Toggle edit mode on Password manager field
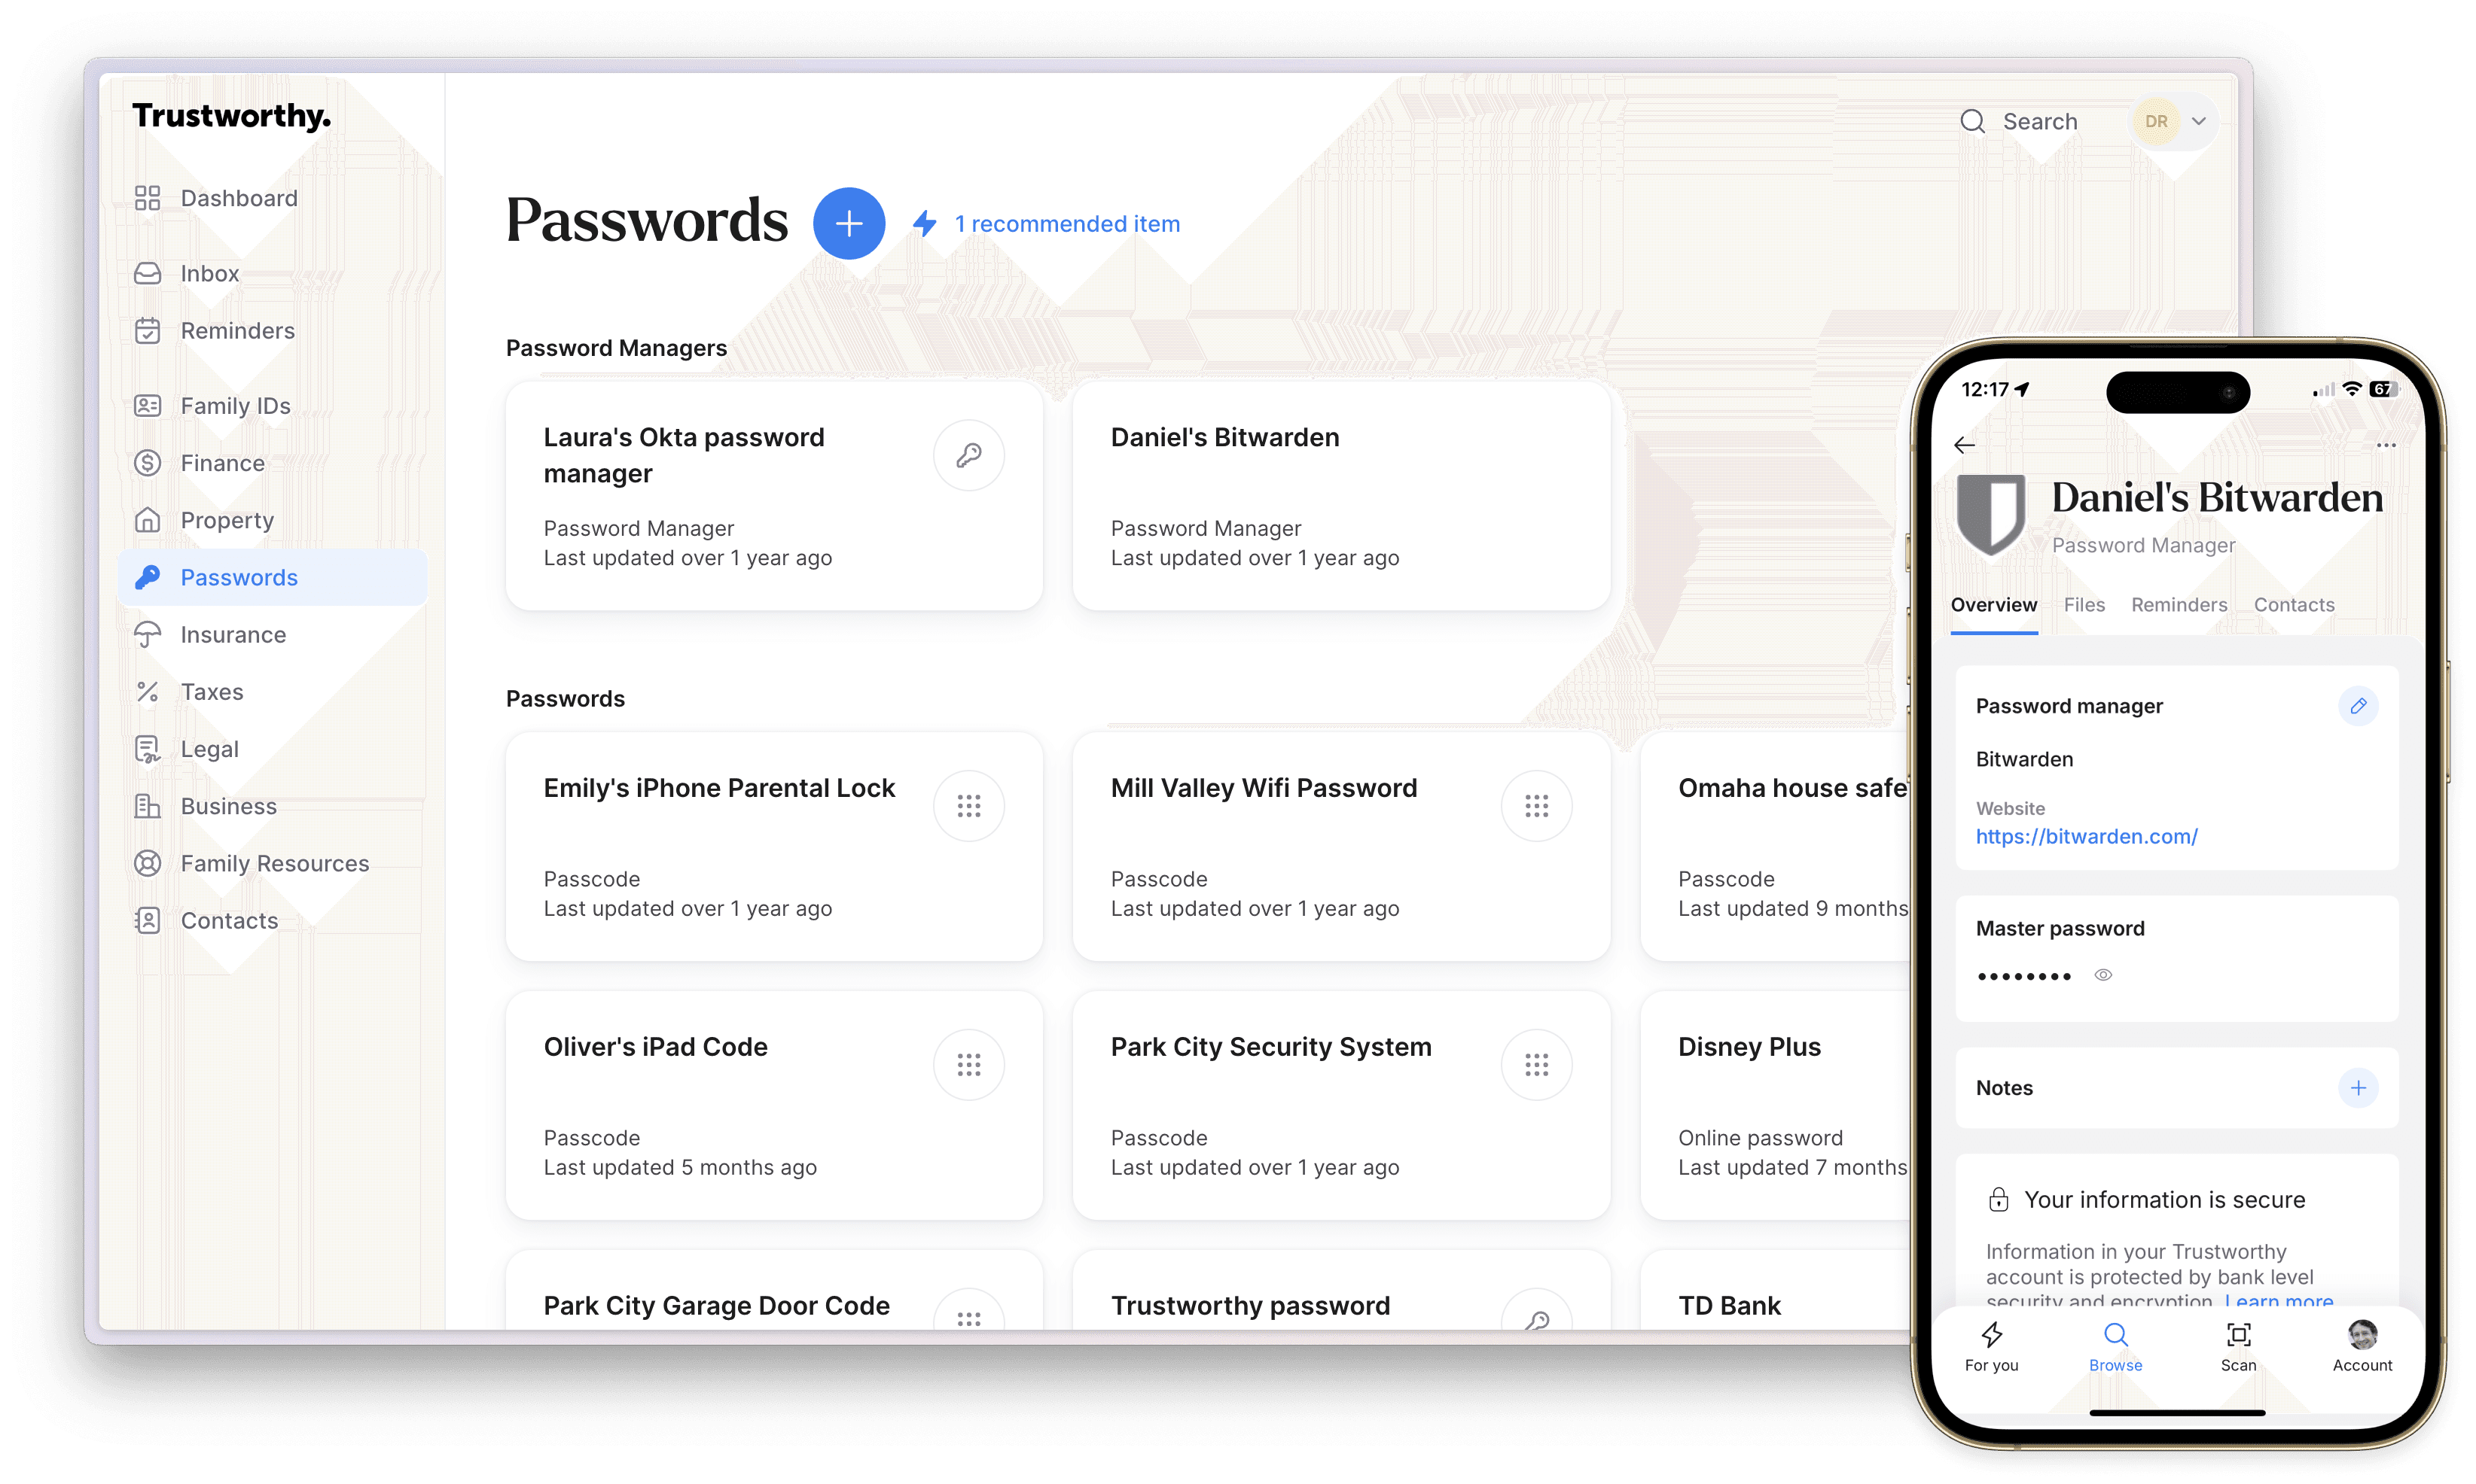Screen dimensions: 2476x1484 point(2359,705)
